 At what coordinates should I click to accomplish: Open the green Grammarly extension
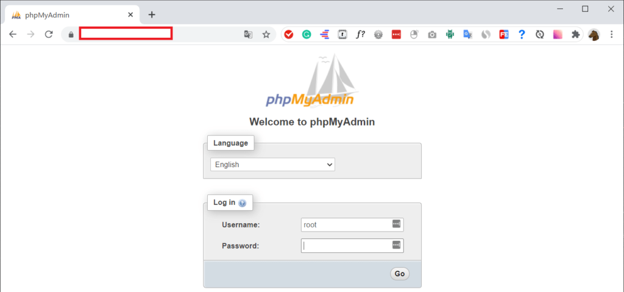(307, 35)
